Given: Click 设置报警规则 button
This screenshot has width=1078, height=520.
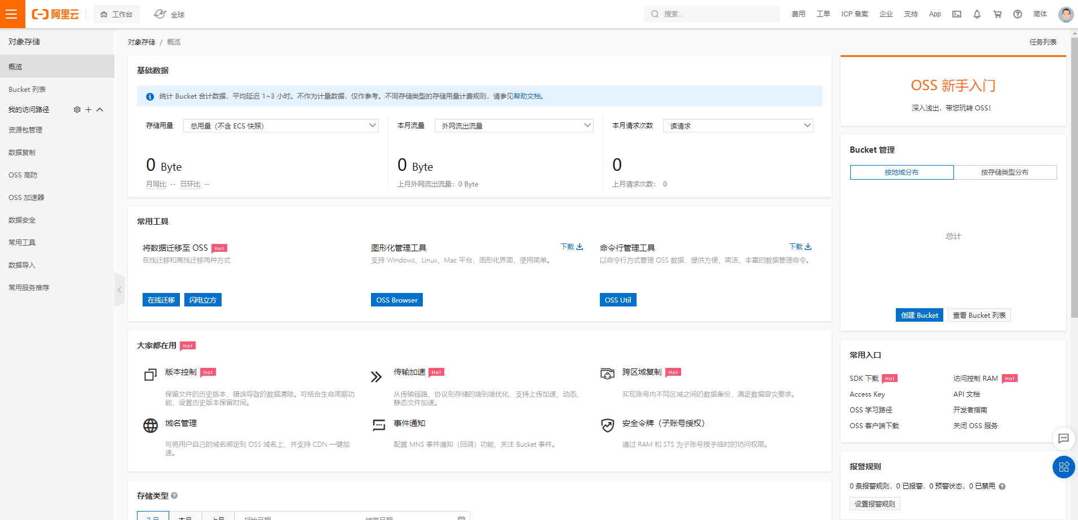Looking at the screenshot, I should pyautogui.click(x=875, y=504).
